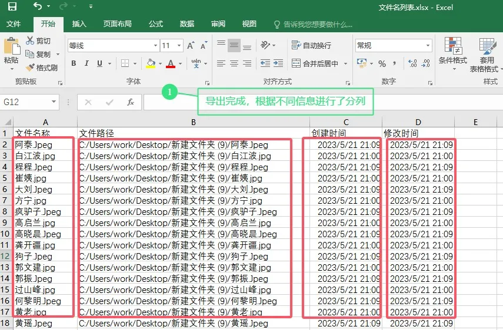Click the insert function fx icon
Image resolution: width=503 pixels, height=330 pixels.
click(x=131, y=102)
